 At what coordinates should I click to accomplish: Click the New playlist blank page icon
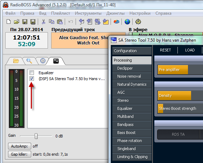pos(8,22)
